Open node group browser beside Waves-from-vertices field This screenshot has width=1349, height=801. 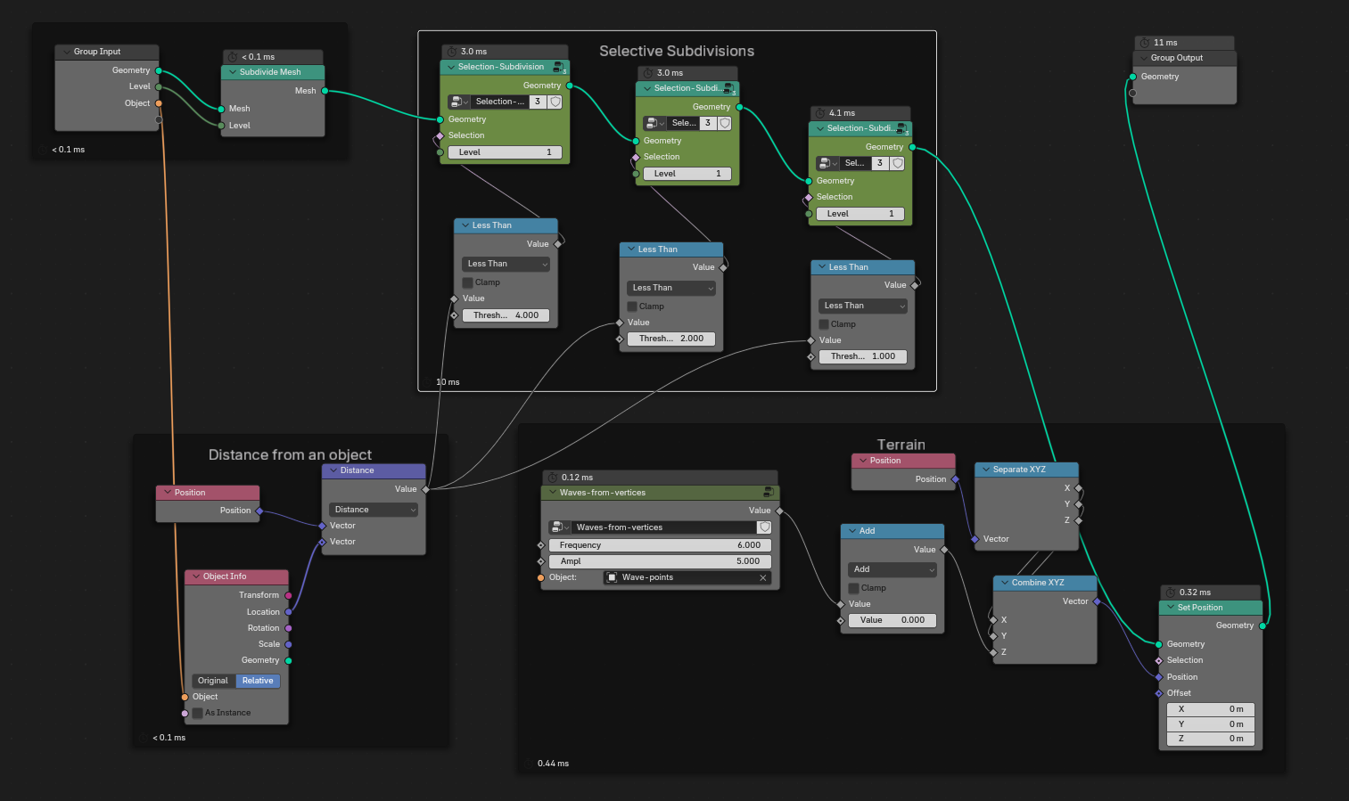pos(559,527)
